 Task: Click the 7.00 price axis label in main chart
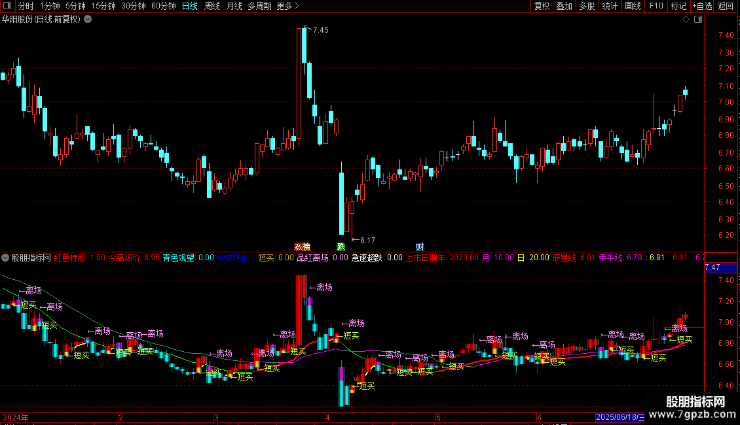(726, 102)
